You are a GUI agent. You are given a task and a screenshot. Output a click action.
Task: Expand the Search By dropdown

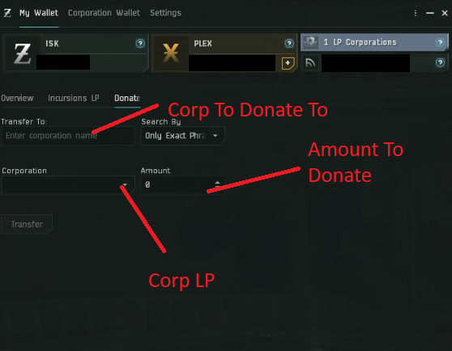coord(183,136)
